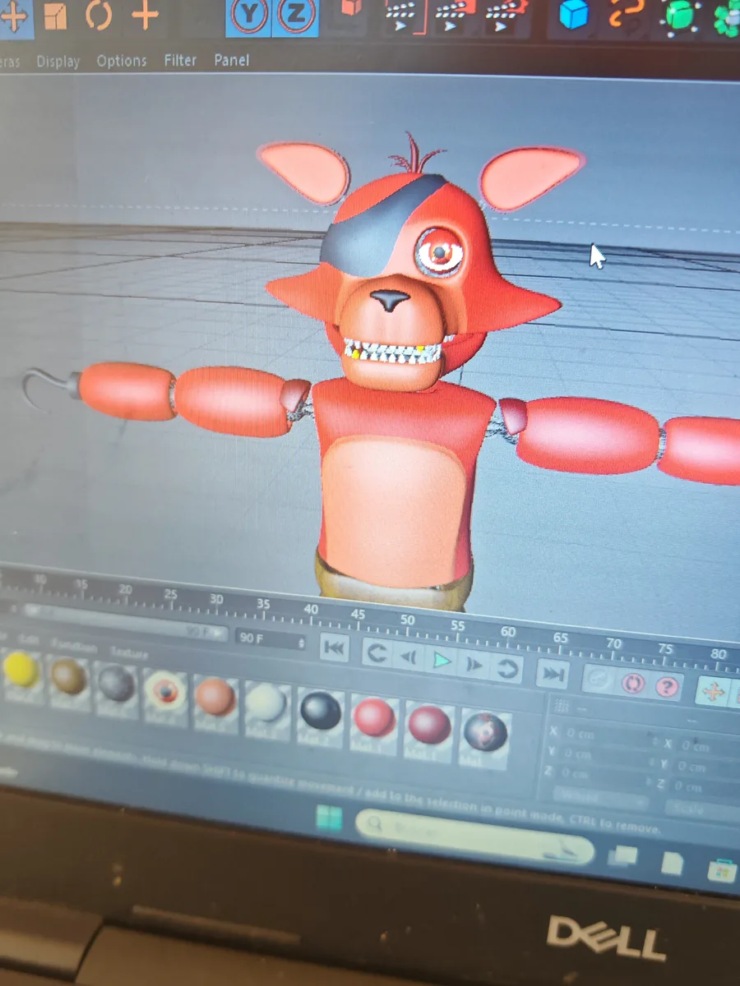Viewport: 740px width, 986px height.
Task: Click the Windows taskbar search box
Action: click(474, 836)
